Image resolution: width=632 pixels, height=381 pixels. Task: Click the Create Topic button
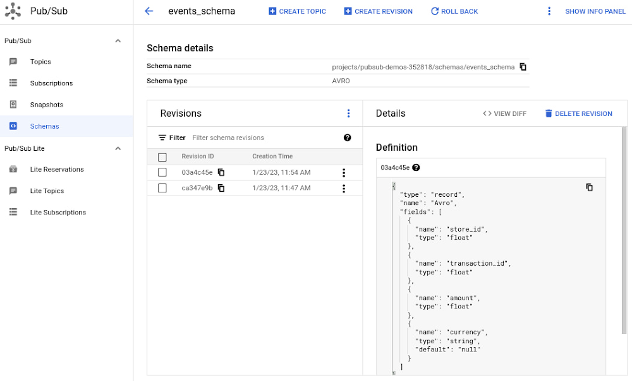pyautogui.click(x=297, y=11)
